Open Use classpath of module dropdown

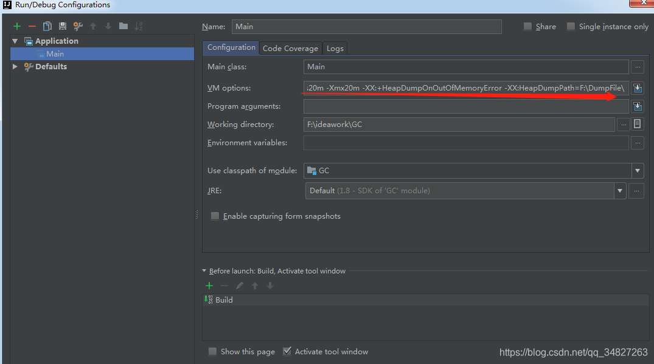pos(638,171)
